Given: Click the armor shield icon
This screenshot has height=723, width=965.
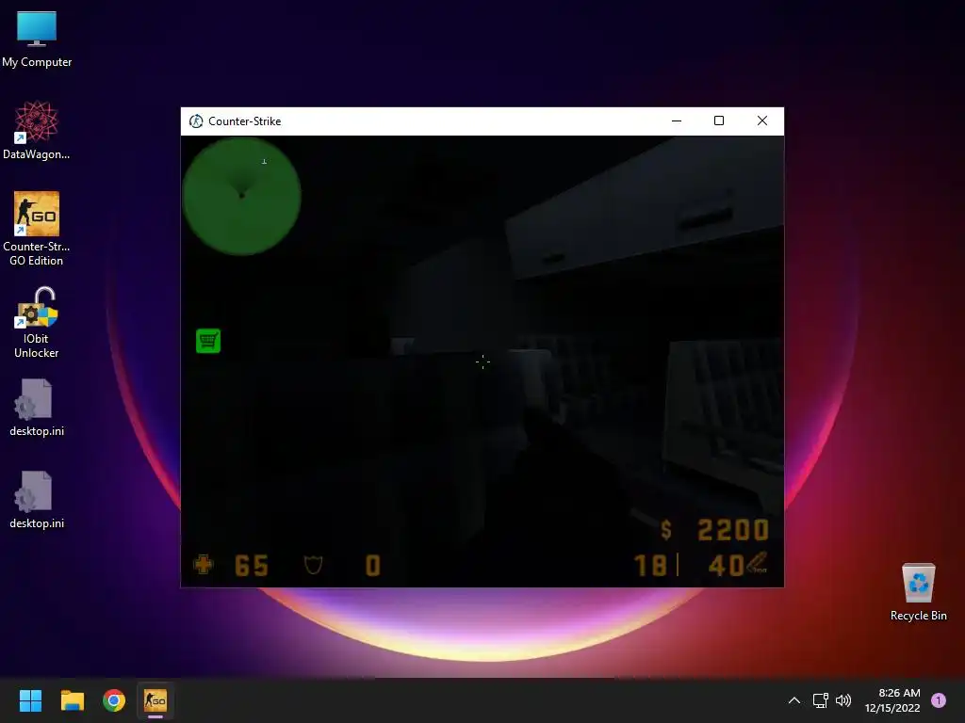Looking at the screenshot, I should [x=313, y=565].
